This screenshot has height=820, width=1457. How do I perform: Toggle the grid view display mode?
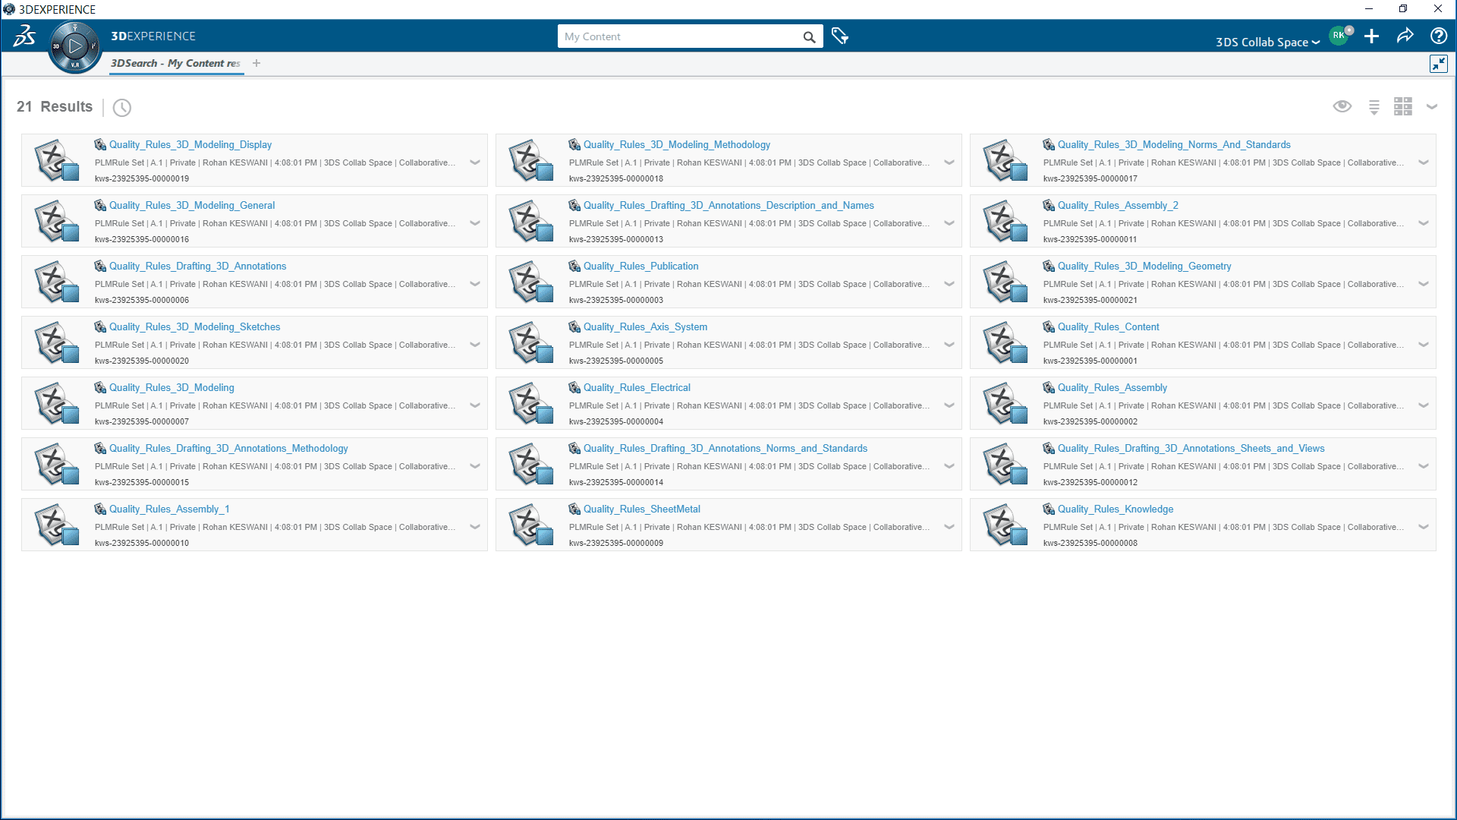click(1403, 107)
